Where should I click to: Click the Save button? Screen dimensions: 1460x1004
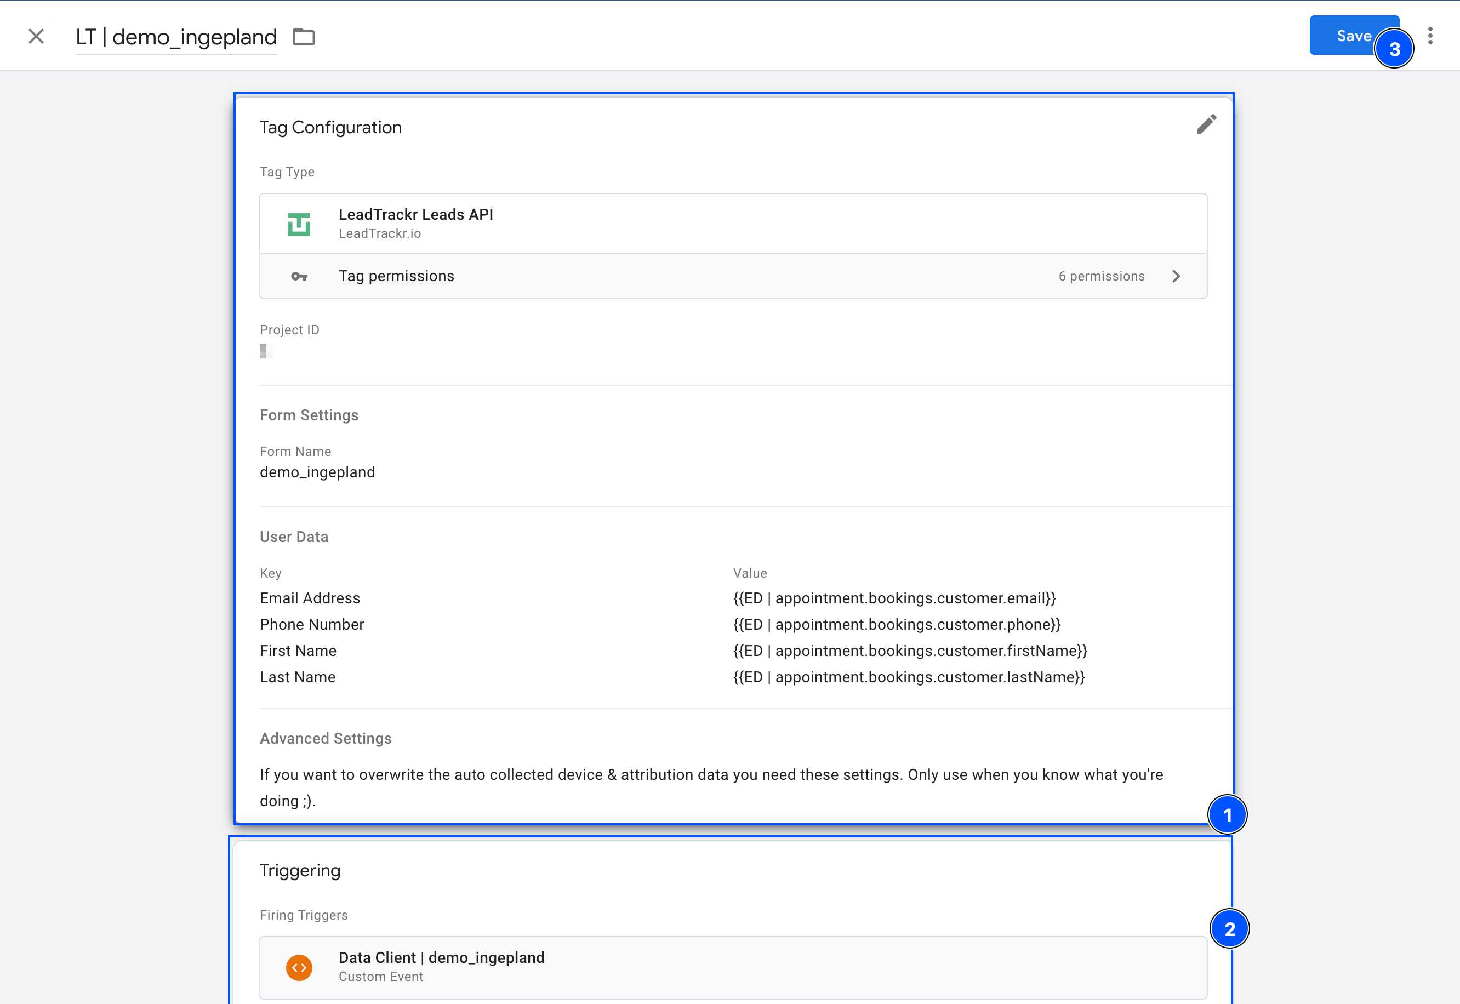tap(1346, 36)
